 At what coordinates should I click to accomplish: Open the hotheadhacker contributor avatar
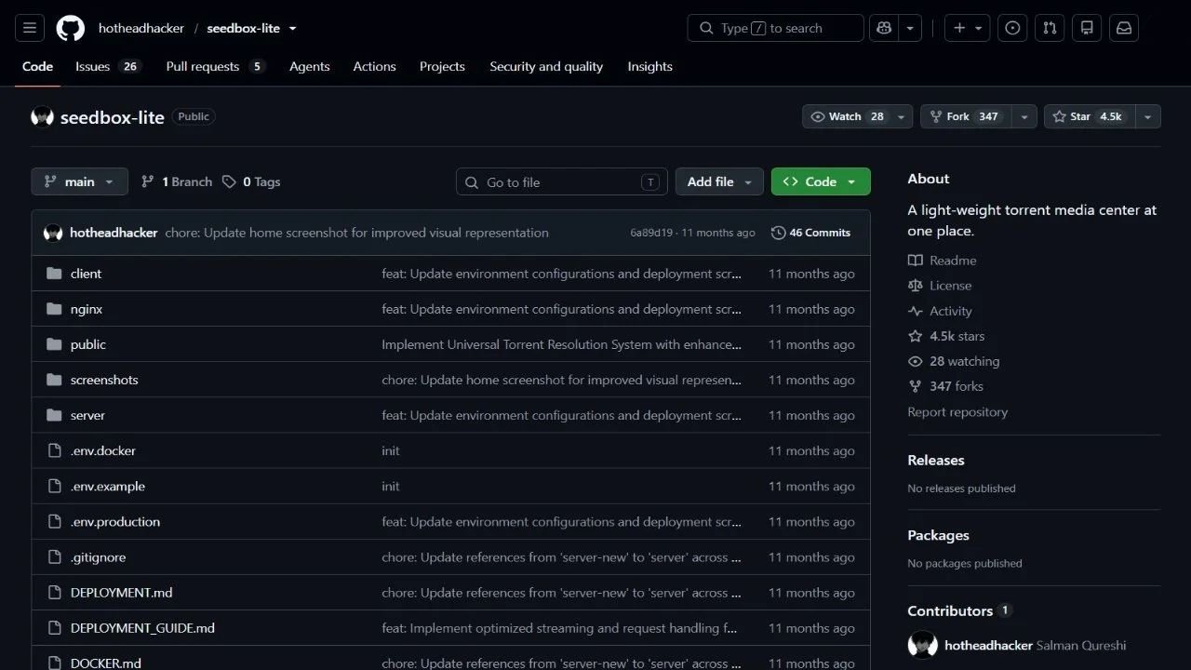(923, 645)
